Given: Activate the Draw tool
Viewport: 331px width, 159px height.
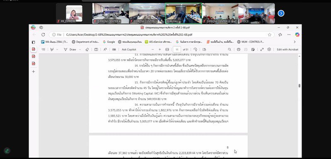Looking at the screenshot, I should (70, 49).
